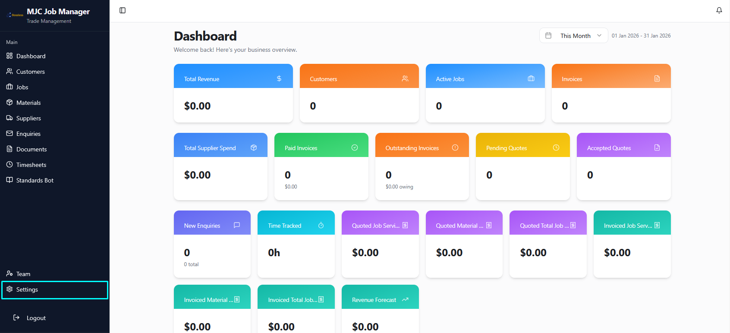The height and width of the screenshot is (333, 730).
Task: Toggle the sidebar collapse panel icon
Action: tap(123, 10)
